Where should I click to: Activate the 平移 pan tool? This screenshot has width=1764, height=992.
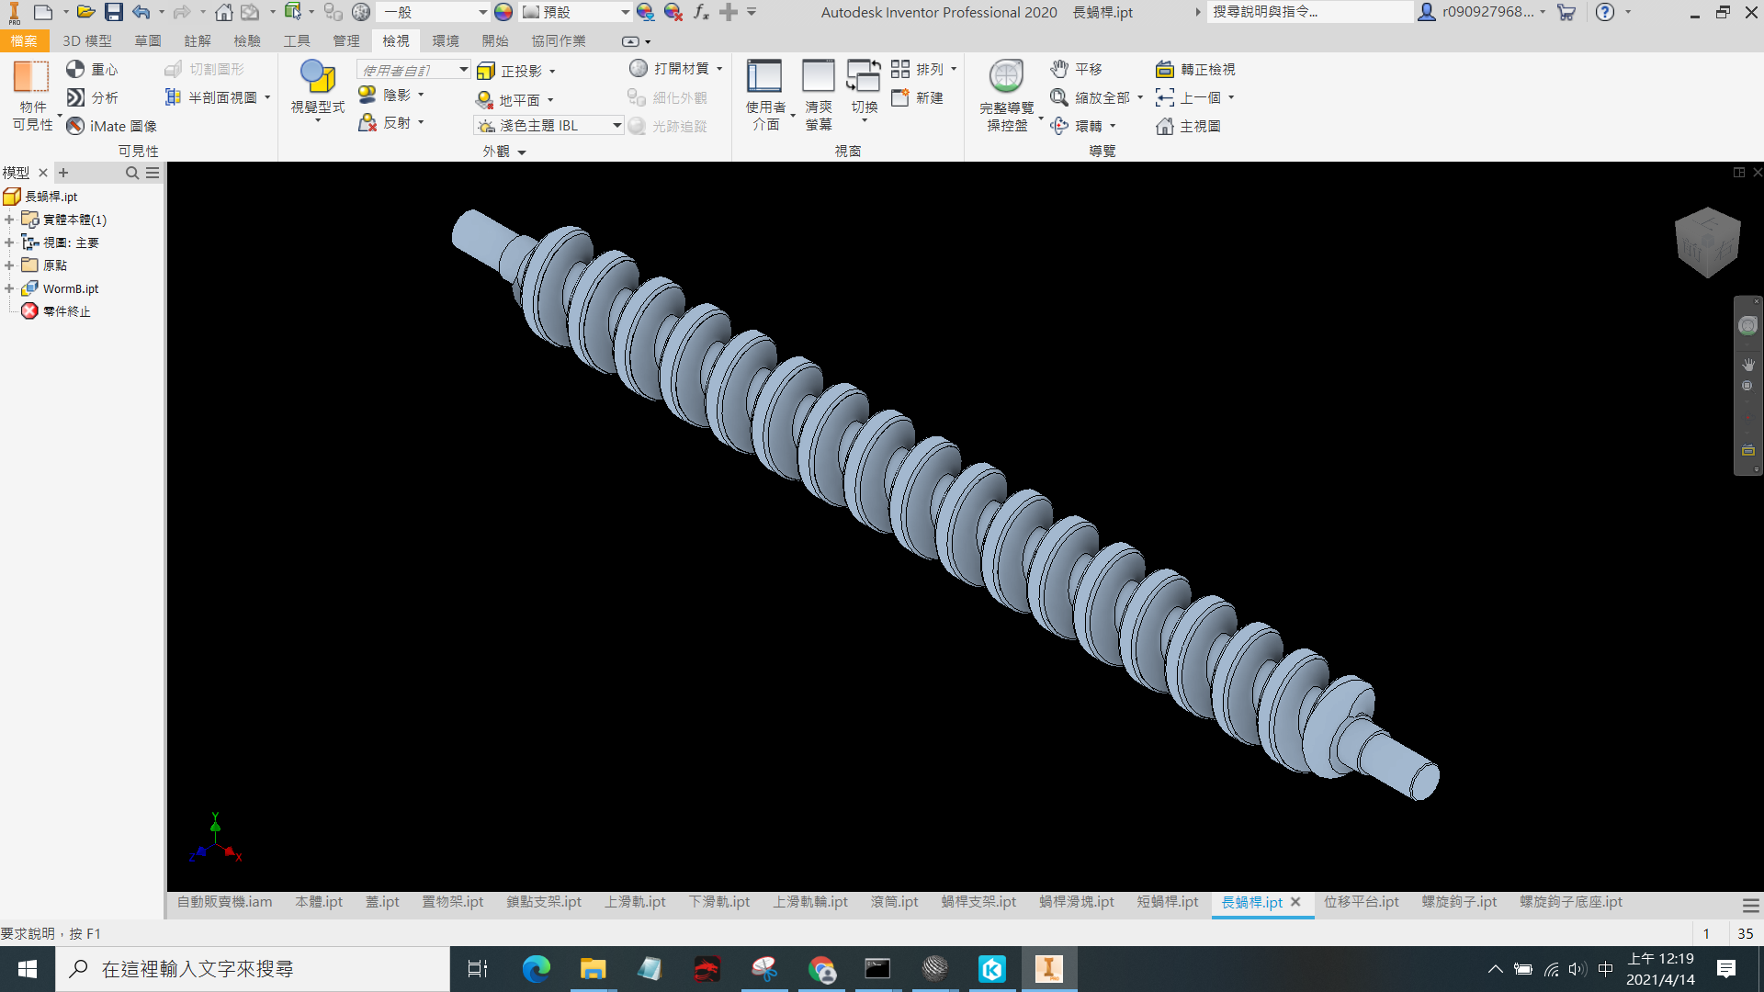[1077, 69]
